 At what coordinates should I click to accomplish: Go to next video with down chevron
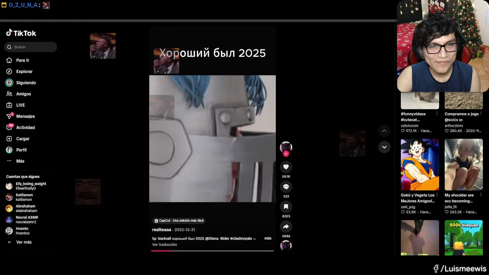click(x=384, y=147)
